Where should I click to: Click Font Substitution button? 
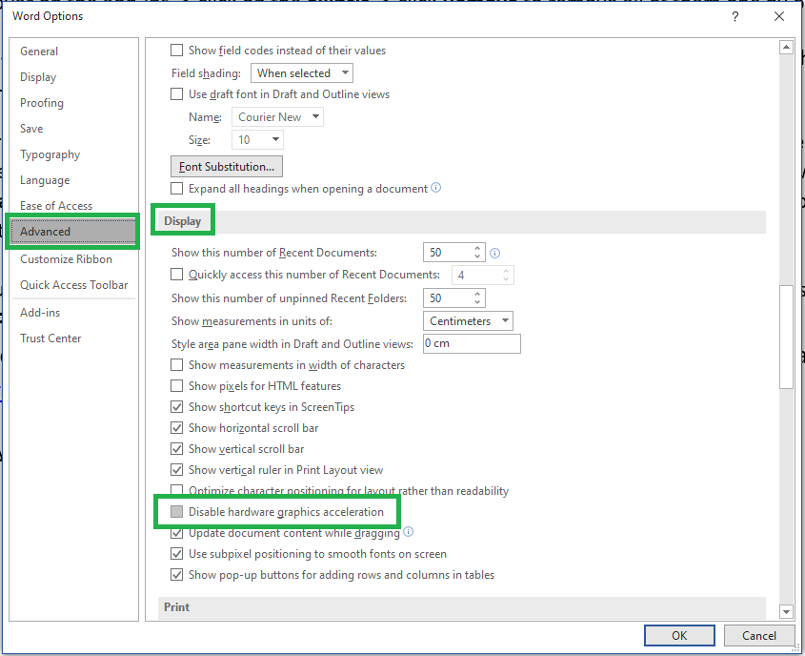point(227,167)
